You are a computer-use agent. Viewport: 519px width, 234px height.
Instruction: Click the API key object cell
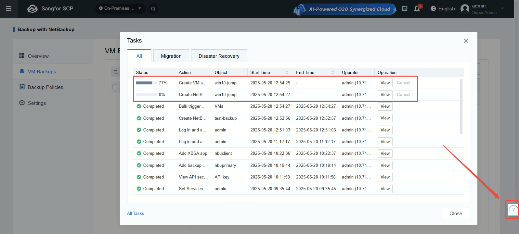click(x=222, y=177)
